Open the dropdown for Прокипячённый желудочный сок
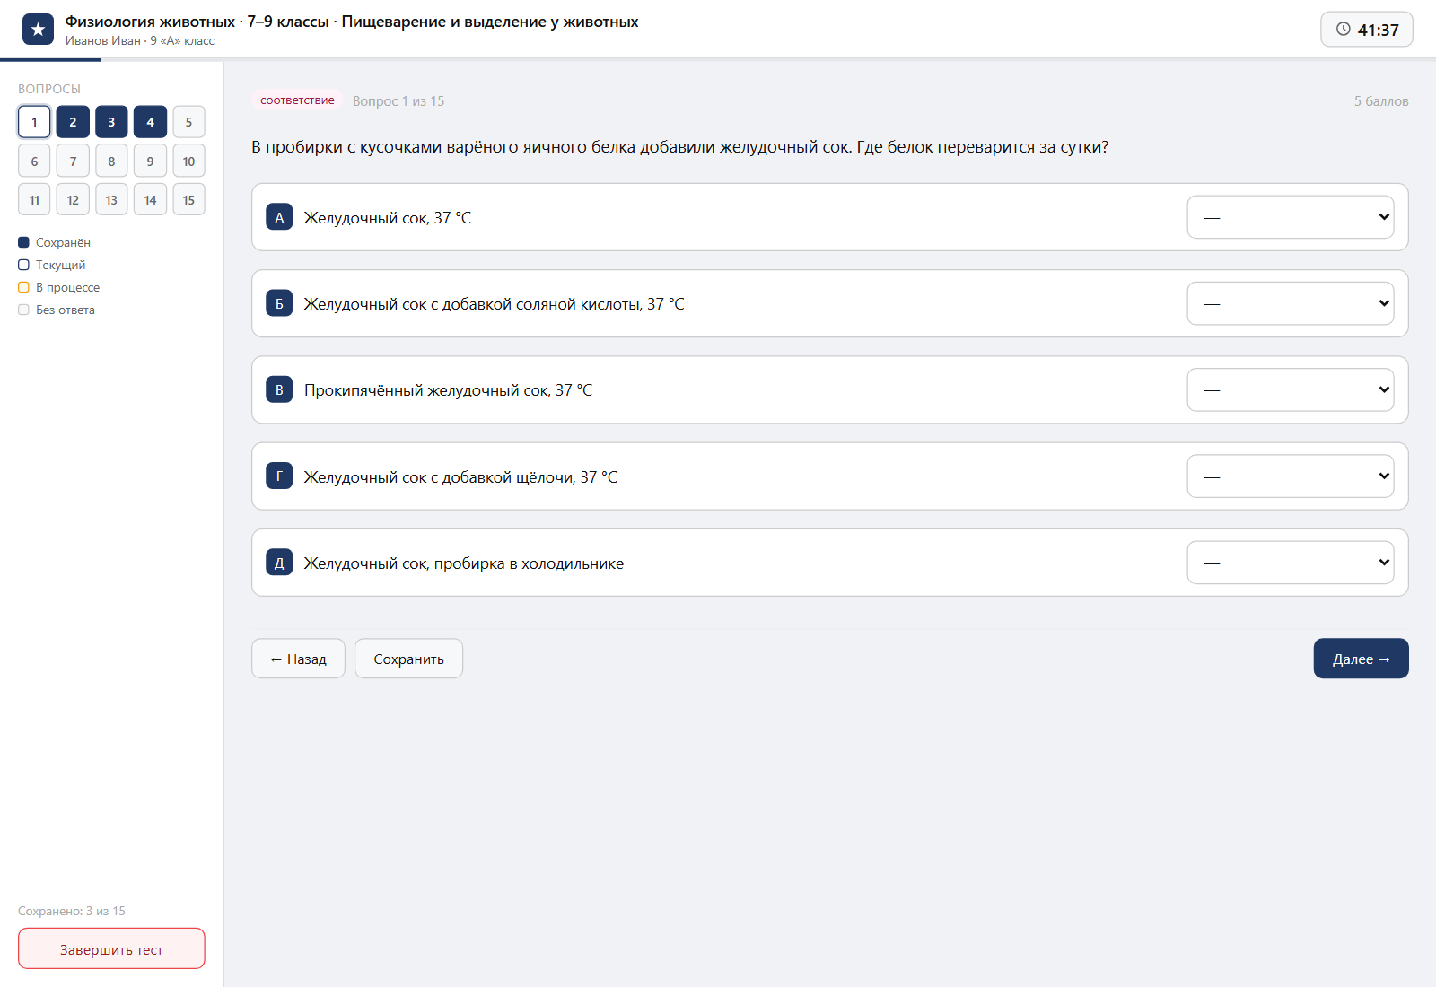The height and width of the screenshot is (987, 1436). [x=1290, y=389]
